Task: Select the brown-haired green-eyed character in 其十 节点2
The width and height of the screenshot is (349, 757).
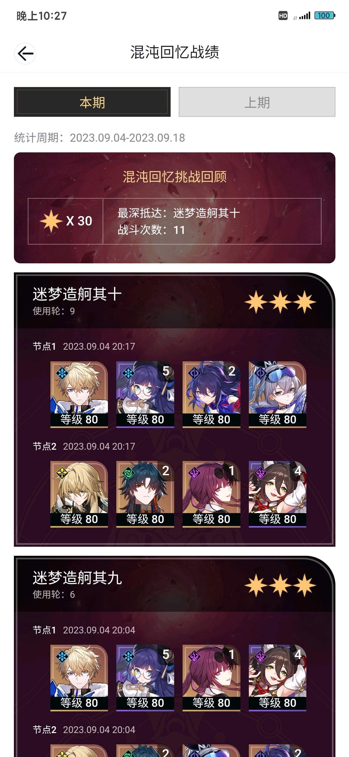Action: click(278, 494)
